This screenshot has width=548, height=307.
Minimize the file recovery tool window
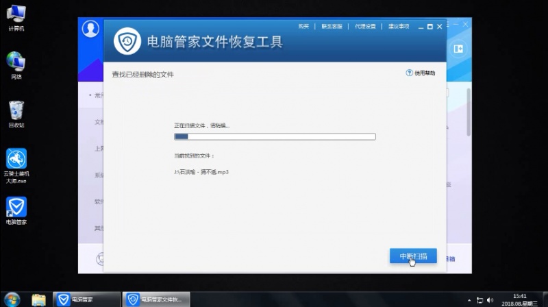click(x=421, y=27)
